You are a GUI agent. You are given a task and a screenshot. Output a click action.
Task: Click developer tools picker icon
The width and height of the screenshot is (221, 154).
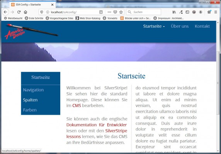click(x=181, y=12)
